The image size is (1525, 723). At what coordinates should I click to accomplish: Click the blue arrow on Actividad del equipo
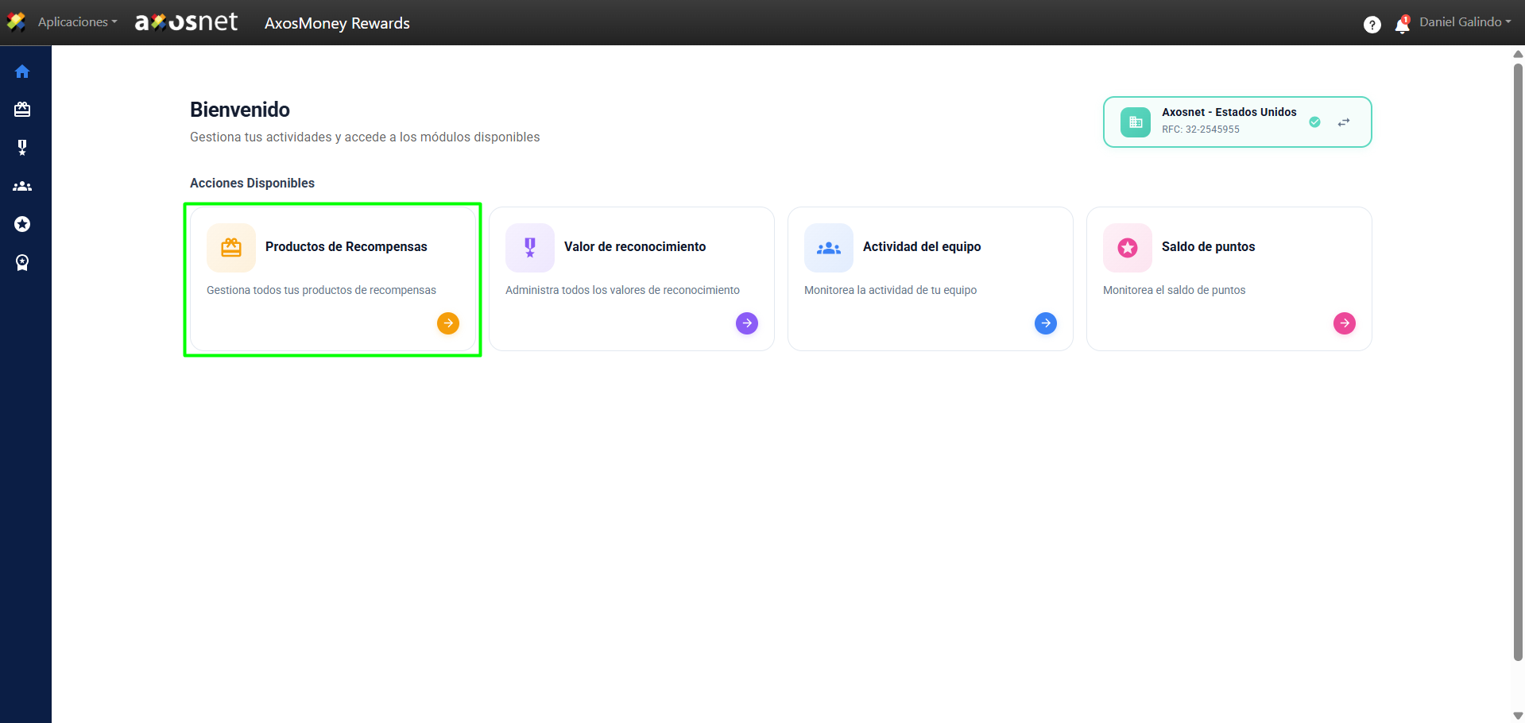pos(1046,323)
